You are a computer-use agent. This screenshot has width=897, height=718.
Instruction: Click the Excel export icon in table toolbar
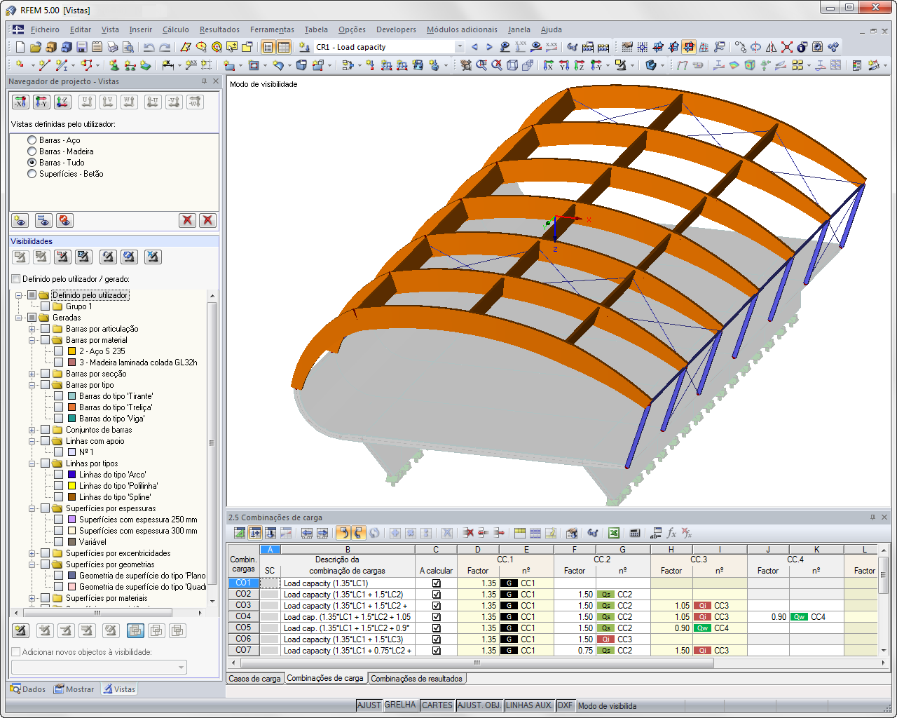pyautogui.click(x=614, y=533)
